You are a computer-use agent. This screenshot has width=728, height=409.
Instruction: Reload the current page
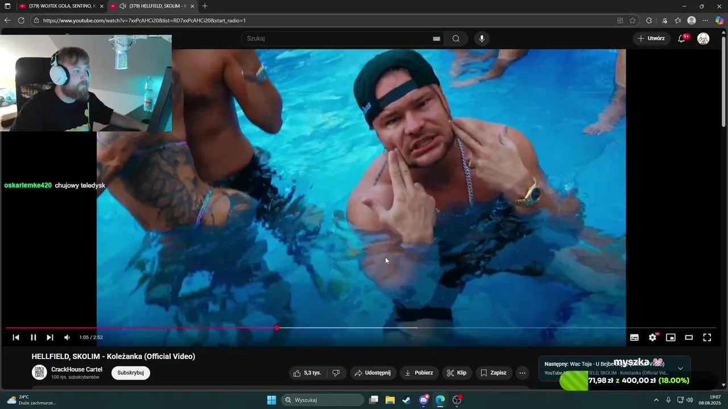(21, 20)
